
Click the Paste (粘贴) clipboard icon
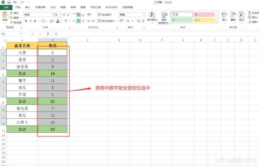5,15
